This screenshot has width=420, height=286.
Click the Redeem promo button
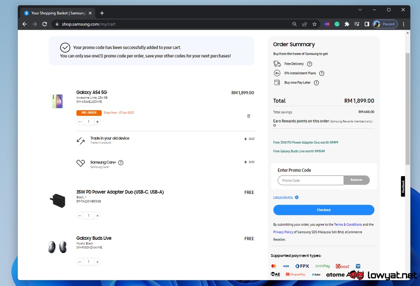(x=357, y=180)
